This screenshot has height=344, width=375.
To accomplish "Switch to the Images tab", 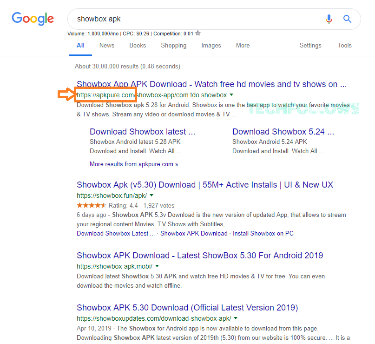I will pos(211,46).
